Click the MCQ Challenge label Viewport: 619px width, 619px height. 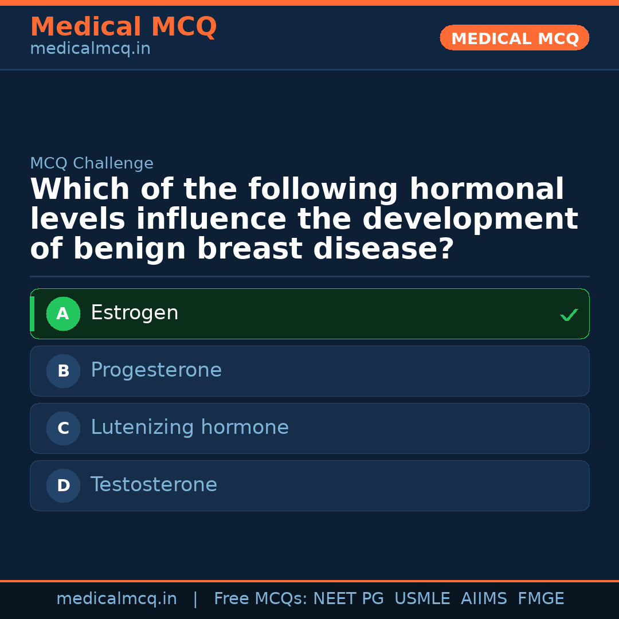[92, 164]
